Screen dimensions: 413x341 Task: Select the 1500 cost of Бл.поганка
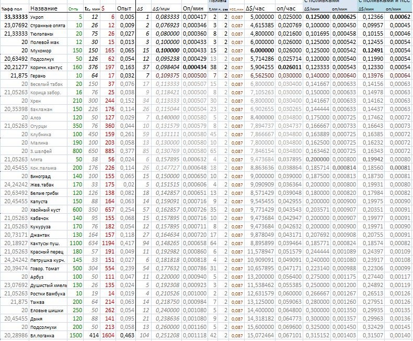point(76,335)
